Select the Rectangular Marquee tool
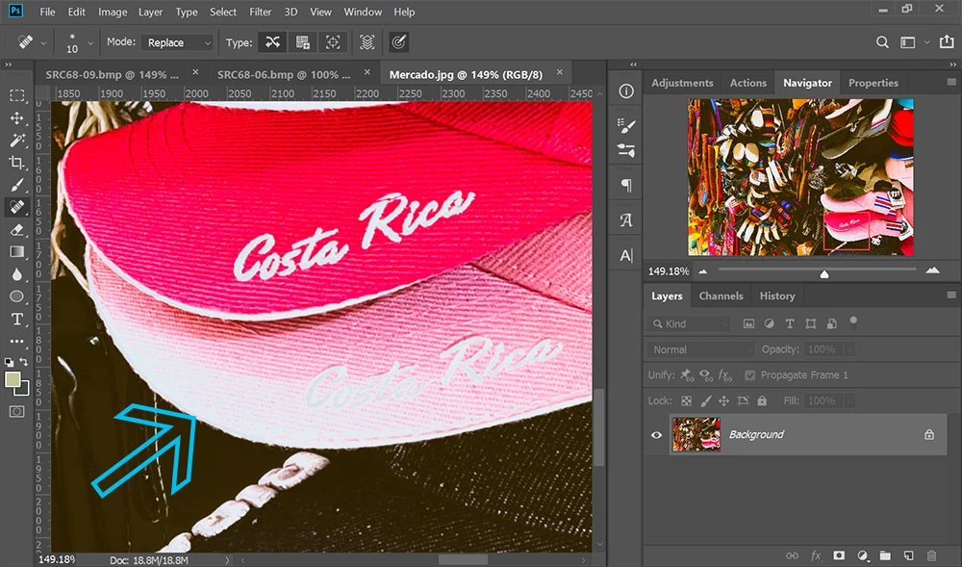This screenshot has height=567, width=962. coord(17,95)
